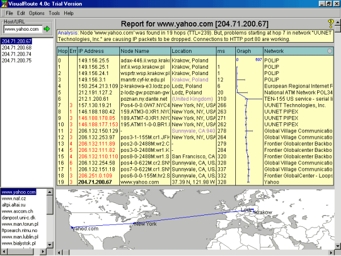Click the history list scroll down arrow
The width and height of the screenshot is (341, 256).
click(x=50, y=245)
